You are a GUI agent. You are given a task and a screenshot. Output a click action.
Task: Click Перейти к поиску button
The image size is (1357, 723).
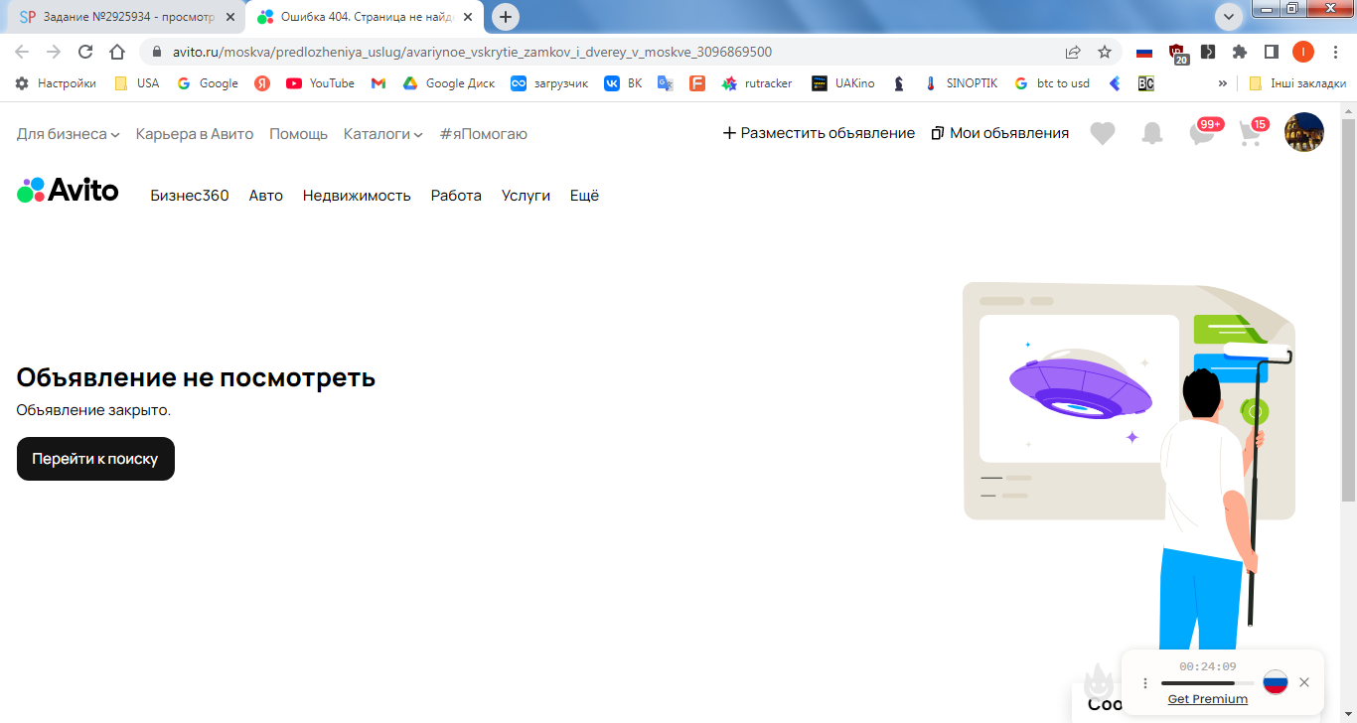pyautogui.click(x=95, y=459)
